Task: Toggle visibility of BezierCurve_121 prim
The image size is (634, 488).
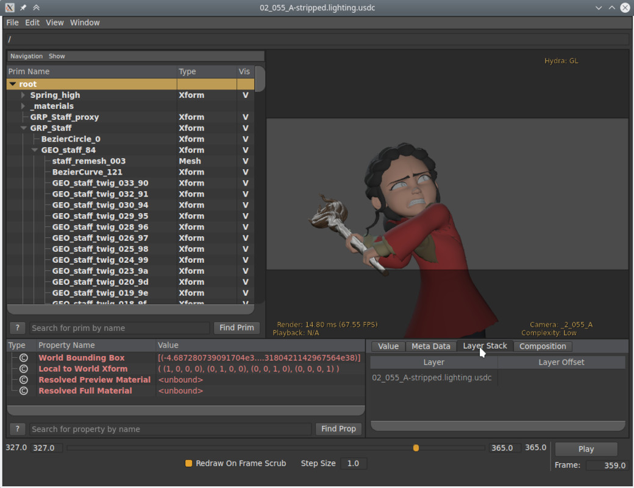Action: [245, 172]
